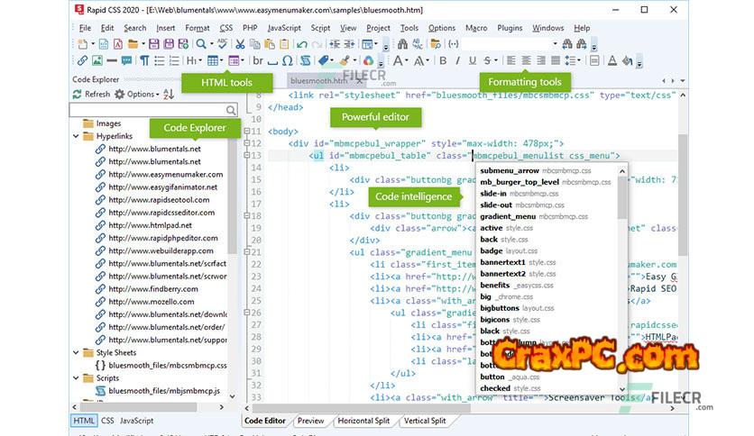The width and height of the screenshot is (754, 436).
Task: Click the Insert Image toolbar icon
Action: (x=97, y=61)
